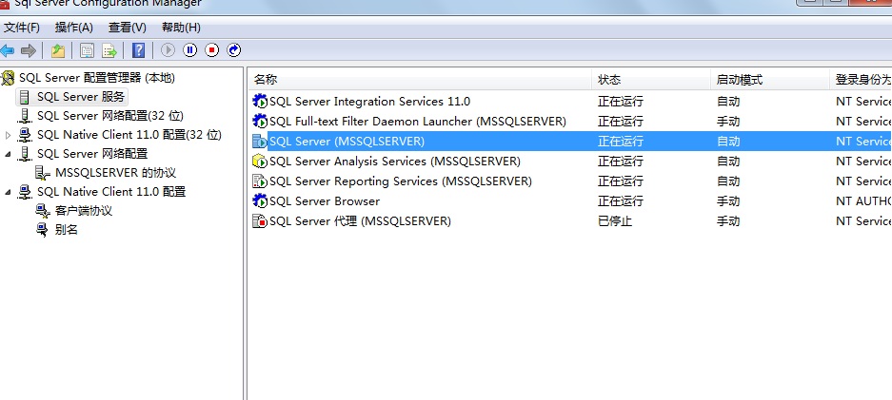The image size is (892, 400).
Task: Select SQL Server 服务 in tree
Action: 80,97
